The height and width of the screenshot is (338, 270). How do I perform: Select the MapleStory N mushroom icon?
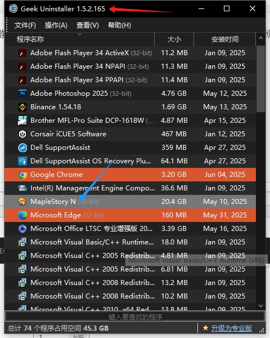22,202
